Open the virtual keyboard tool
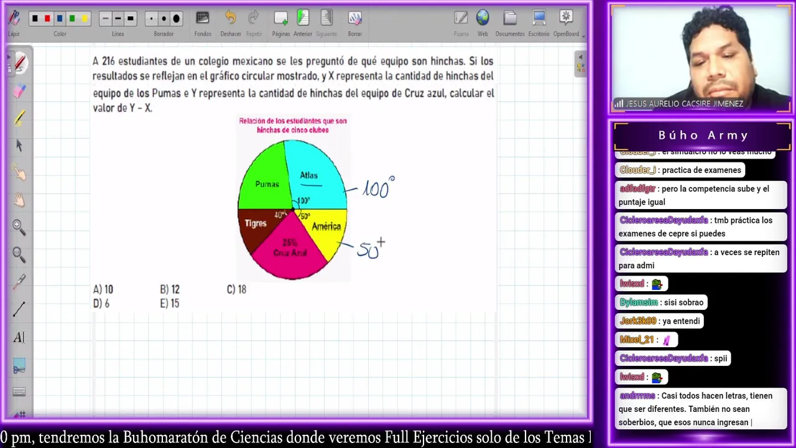This screenshot has height=448, width=796. (19, 392)
